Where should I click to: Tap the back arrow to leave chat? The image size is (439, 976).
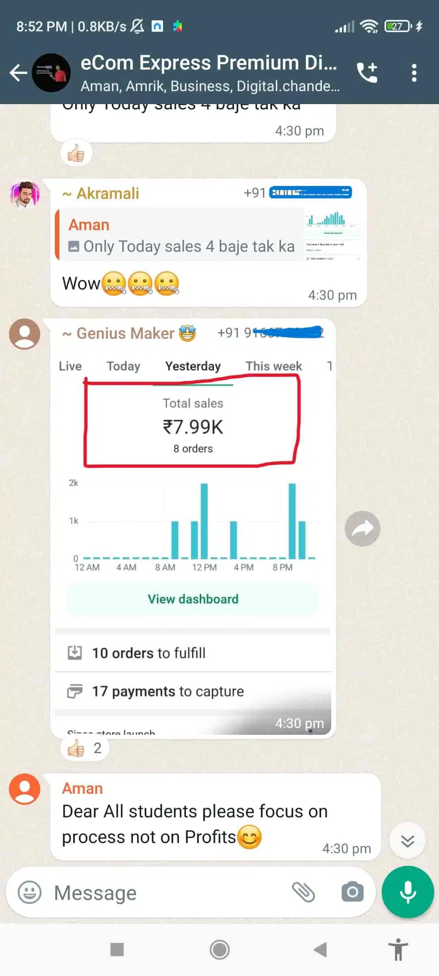click(x=18, y=73)
